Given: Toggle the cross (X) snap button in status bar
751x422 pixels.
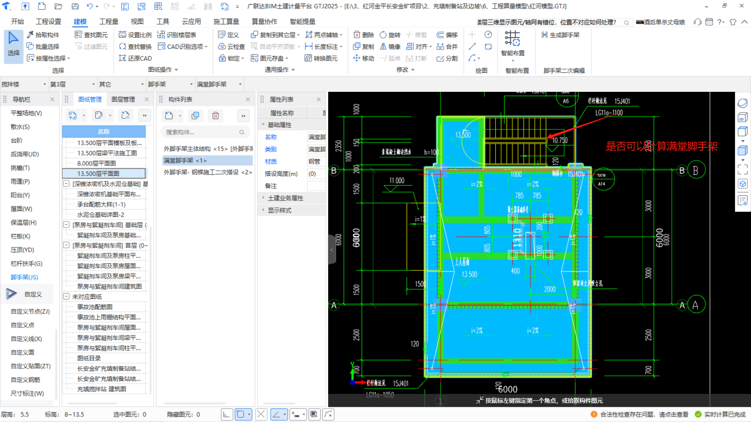Looking at the screenshot, I should [x=261, y=414].
